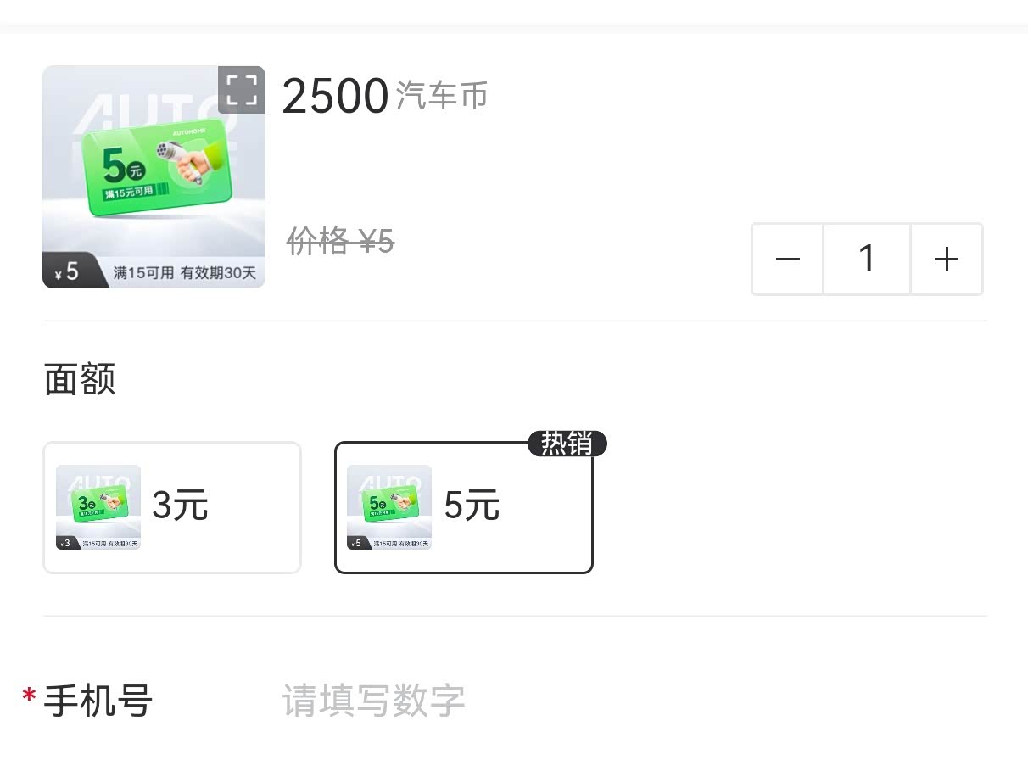Tap the 手机号 field label
Screen dimensions: 1028x771
(98, 701)
